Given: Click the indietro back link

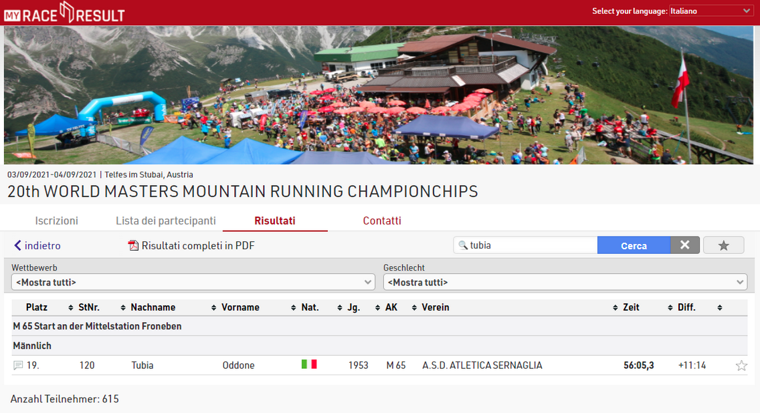Looking at the screenshot, I should pyautogui.click(x=43, y=245).
